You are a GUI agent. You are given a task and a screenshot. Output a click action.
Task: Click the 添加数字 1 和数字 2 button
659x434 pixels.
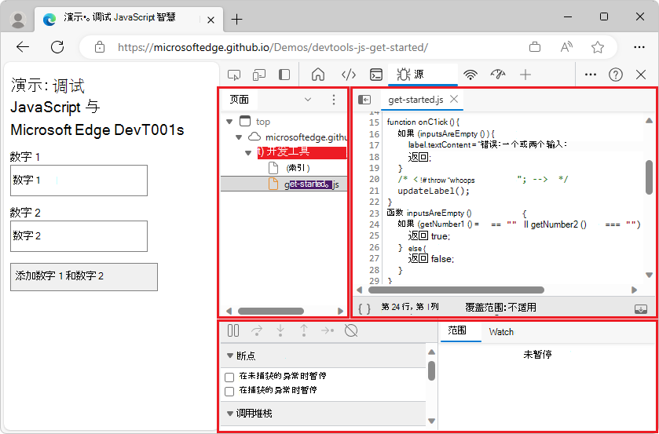(84, 276)
